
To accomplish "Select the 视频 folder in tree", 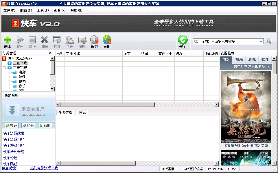I will pyautogui.click(x=22, y=81).
